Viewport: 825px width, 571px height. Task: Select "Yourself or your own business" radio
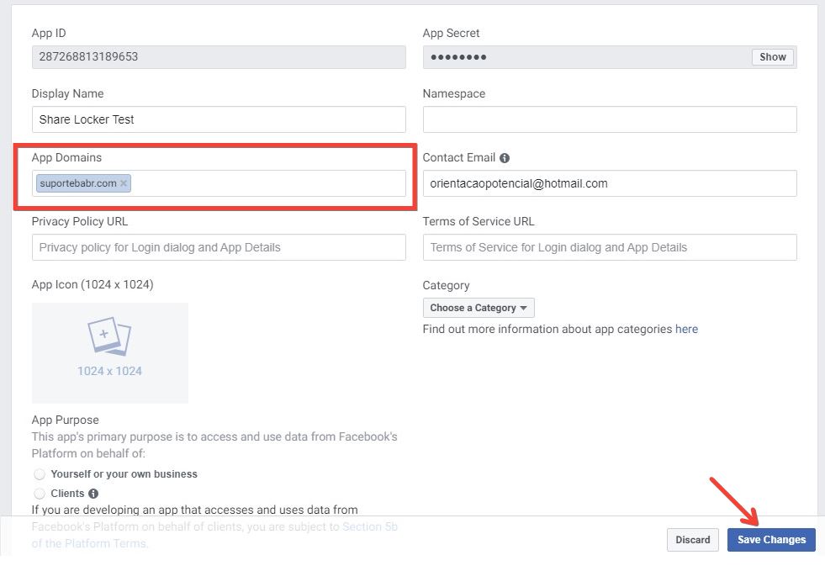point(40,474)
